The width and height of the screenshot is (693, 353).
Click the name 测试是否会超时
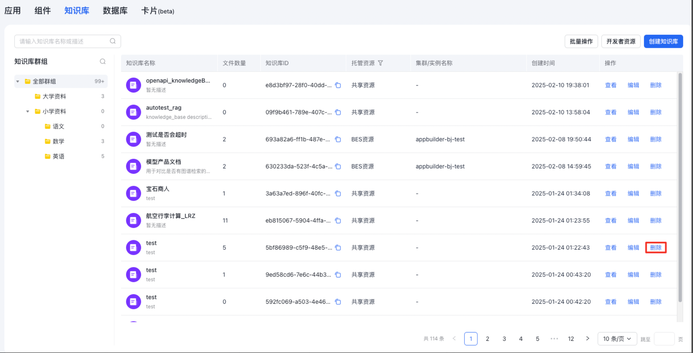tap(166, 135)
